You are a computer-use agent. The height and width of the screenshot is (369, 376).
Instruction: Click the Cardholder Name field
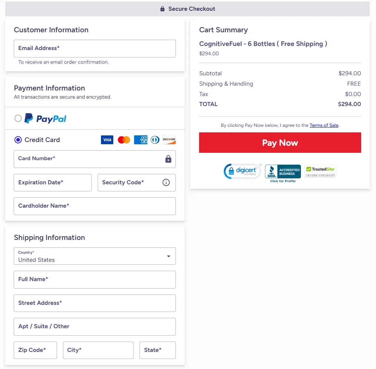pyautogui.click(x=95, y=206)
